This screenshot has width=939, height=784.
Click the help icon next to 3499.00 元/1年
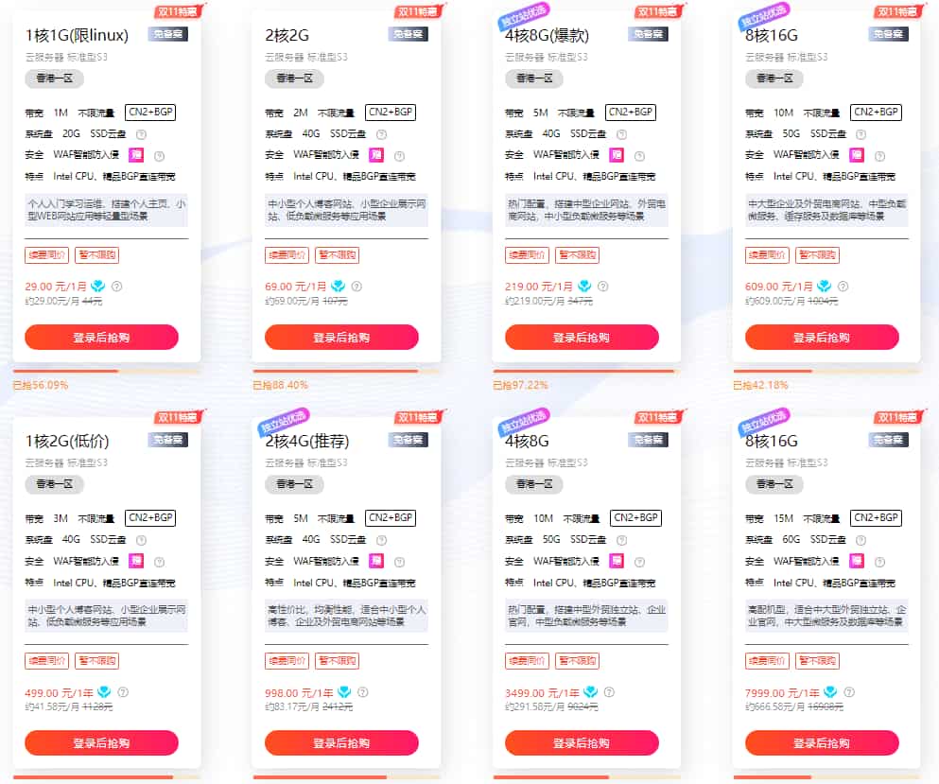pos(607,692)
